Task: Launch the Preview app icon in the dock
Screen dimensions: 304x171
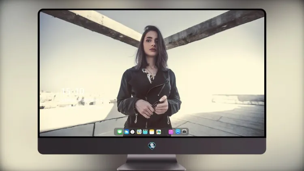Action: click(x=139, y=132)
